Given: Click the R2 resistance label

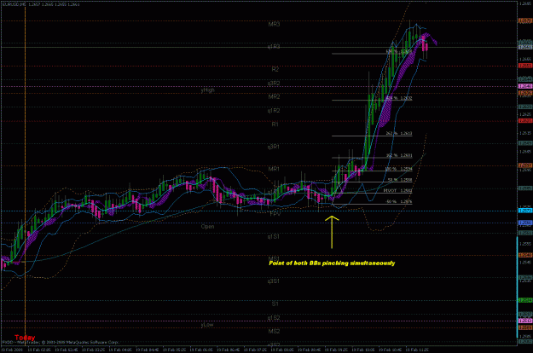Looking at the screenshot, I should point(275,69).
